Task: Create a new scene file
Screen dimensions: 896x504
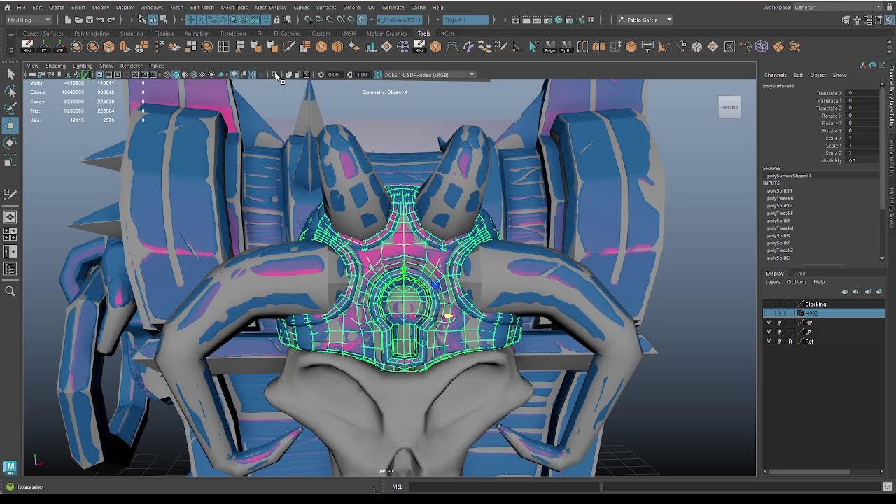Action: point(68,20)
